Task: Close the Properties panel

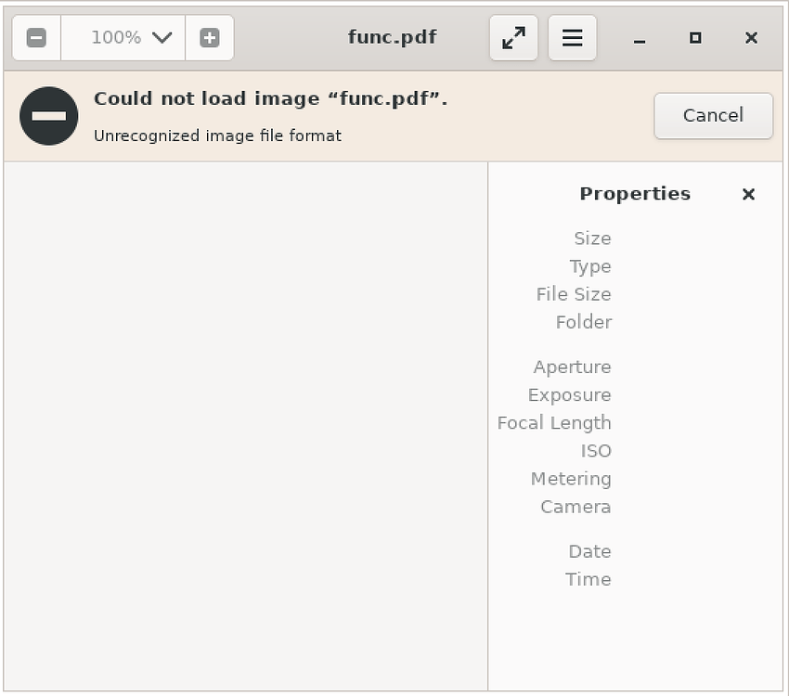Action: 748,195
